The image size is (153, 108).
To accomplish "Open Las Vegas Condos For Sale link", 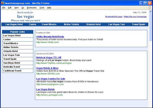I will click(x=51, y=79).
